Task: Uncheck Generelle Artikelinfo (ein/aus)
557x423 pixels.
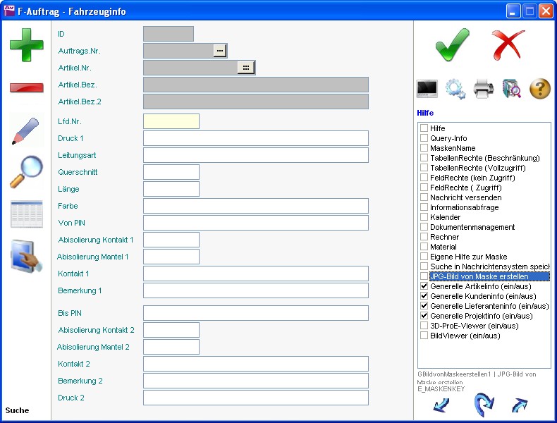Action: pyautogui.click(x=424, y=287)
